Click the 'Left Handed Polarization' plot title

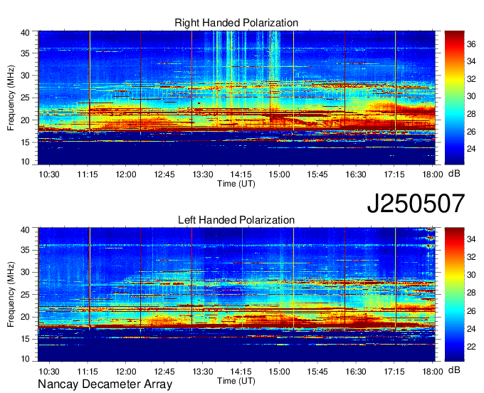pyautogui.click(x=236, y=220)
